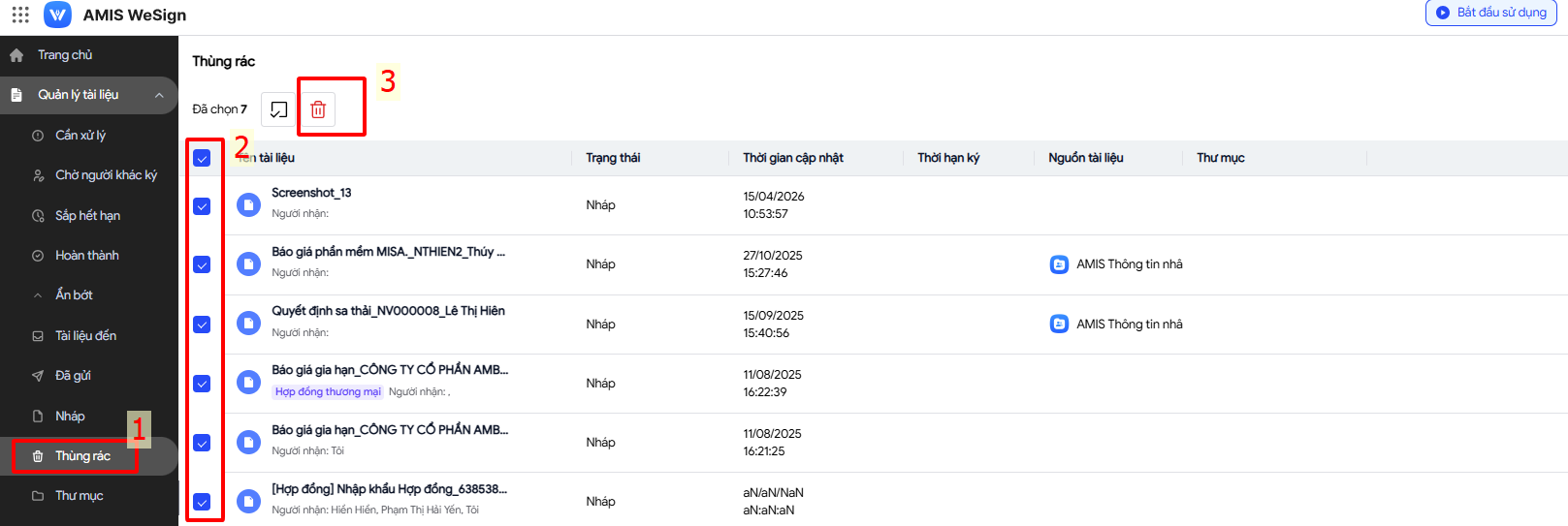1568x526 pixels.
Task: Click the Bắt đầu sử dụng button
Action: pyautogui.click(x=1491, y=13)
